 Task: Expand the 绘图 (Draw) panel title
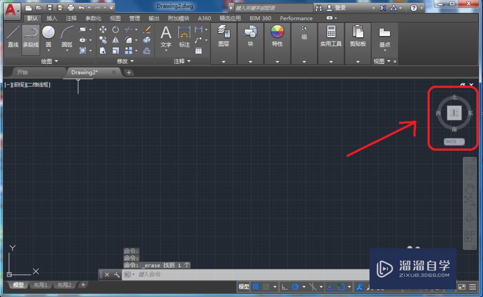49,61
